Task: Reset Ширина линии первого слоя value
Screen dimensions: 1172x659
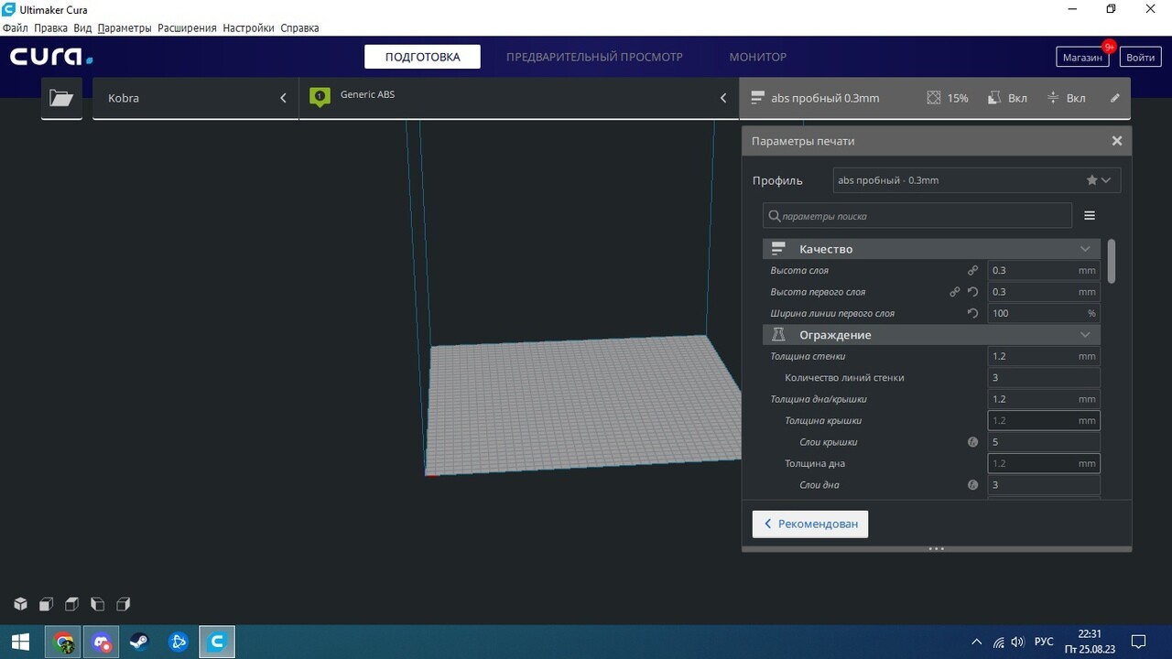Action: [x=972, y=313]
